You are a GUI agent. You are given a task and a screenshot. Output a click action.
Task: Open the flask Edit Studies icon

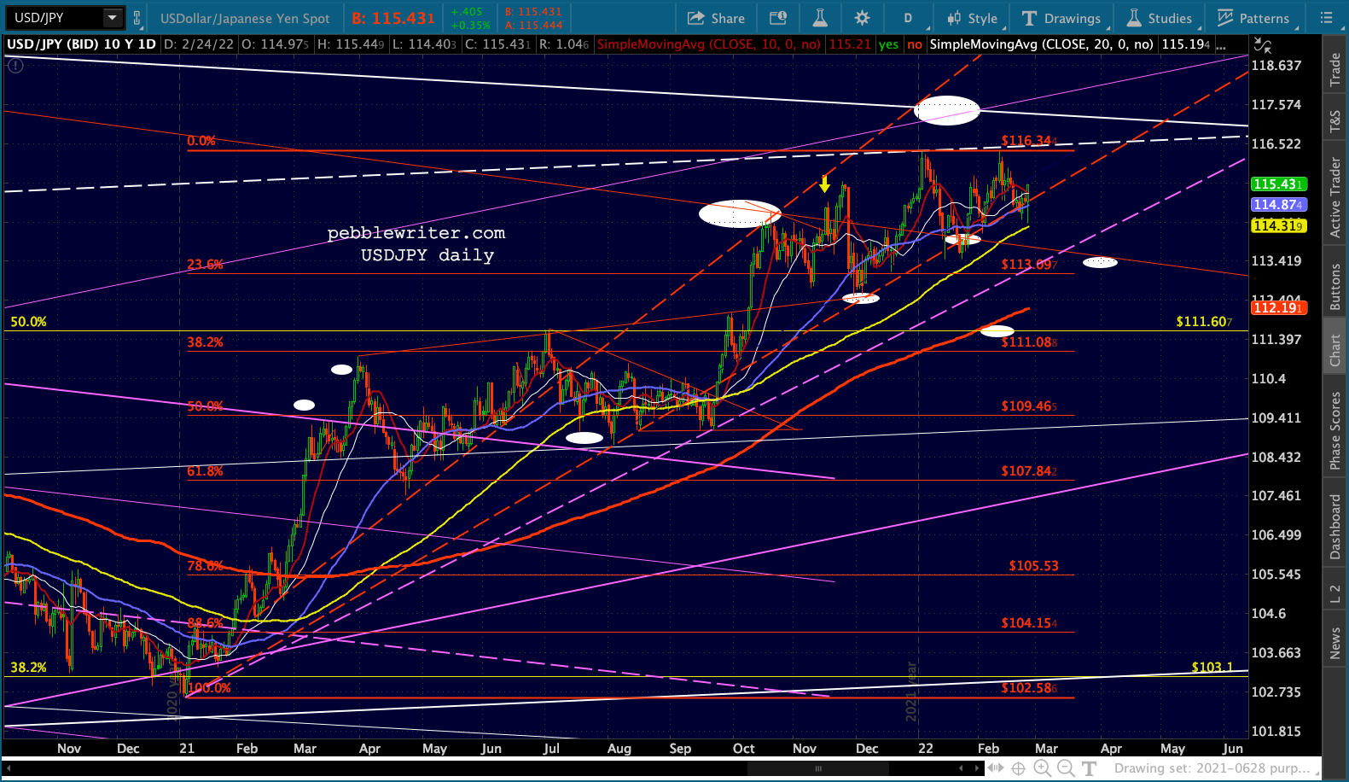click(x=820, y=18)
